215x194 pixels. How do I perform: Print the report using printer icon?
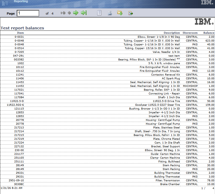(110, 13)
